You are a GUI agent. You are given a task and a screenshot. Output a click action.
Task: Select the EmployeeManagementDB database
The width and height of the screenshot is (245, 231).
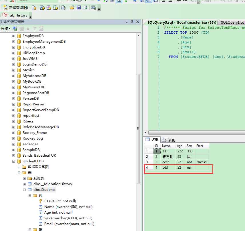pyautogui.click(x=44, y=42)
